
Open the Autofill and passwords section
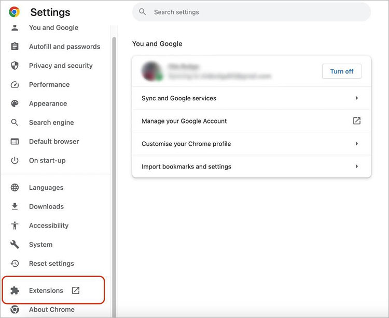click(64, 47)
